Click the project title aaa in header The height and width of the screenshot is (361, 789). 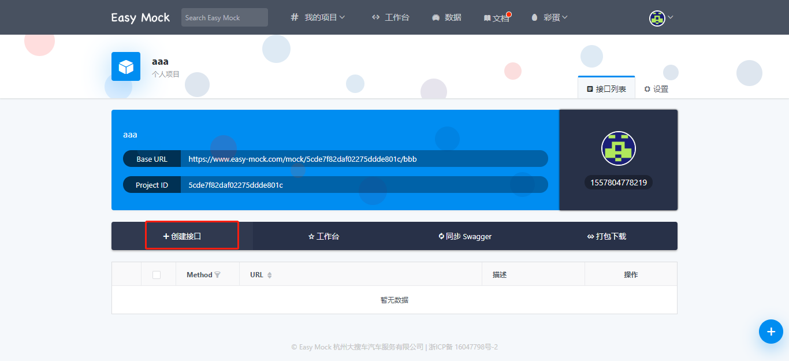coord(160,61)
